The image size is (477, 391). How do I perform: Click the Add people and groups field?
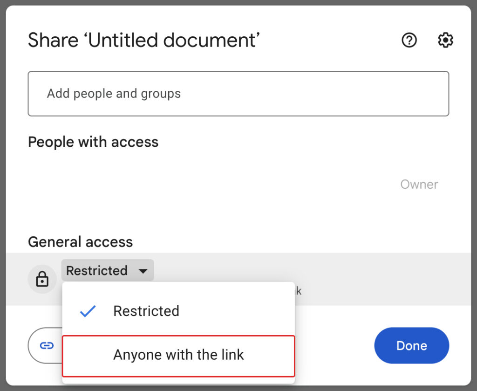238,93
